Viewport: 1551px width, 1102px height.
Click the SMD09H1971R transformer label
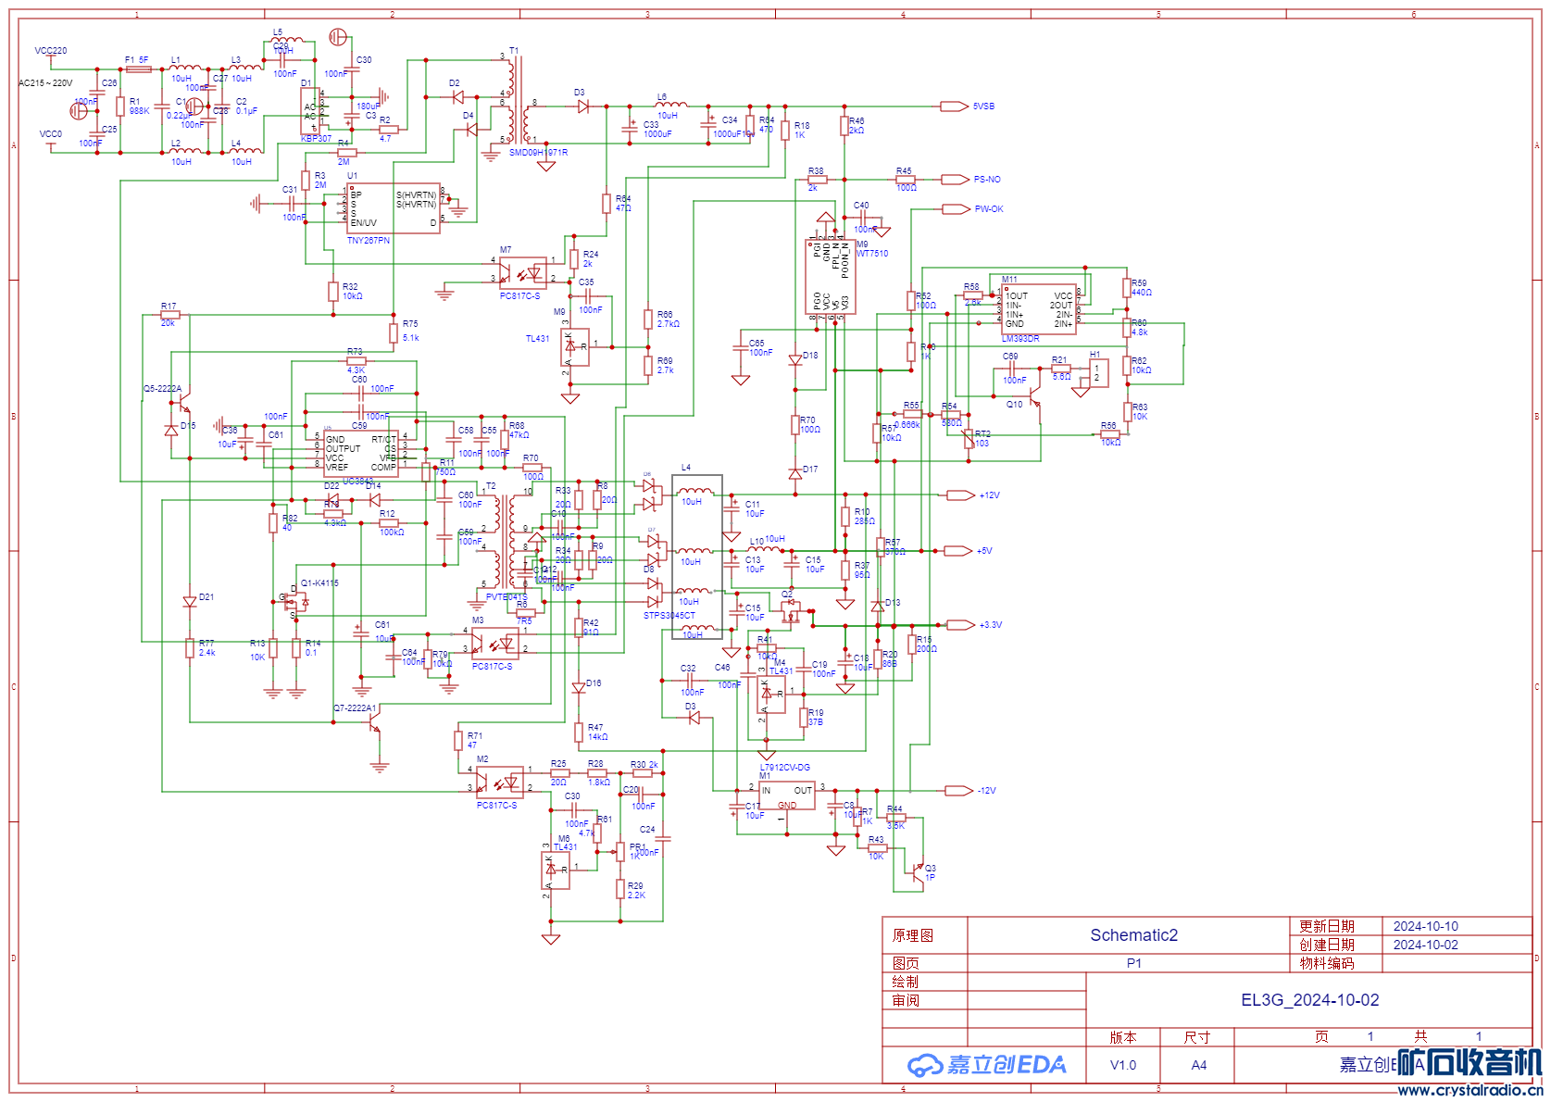click(538, 153)
